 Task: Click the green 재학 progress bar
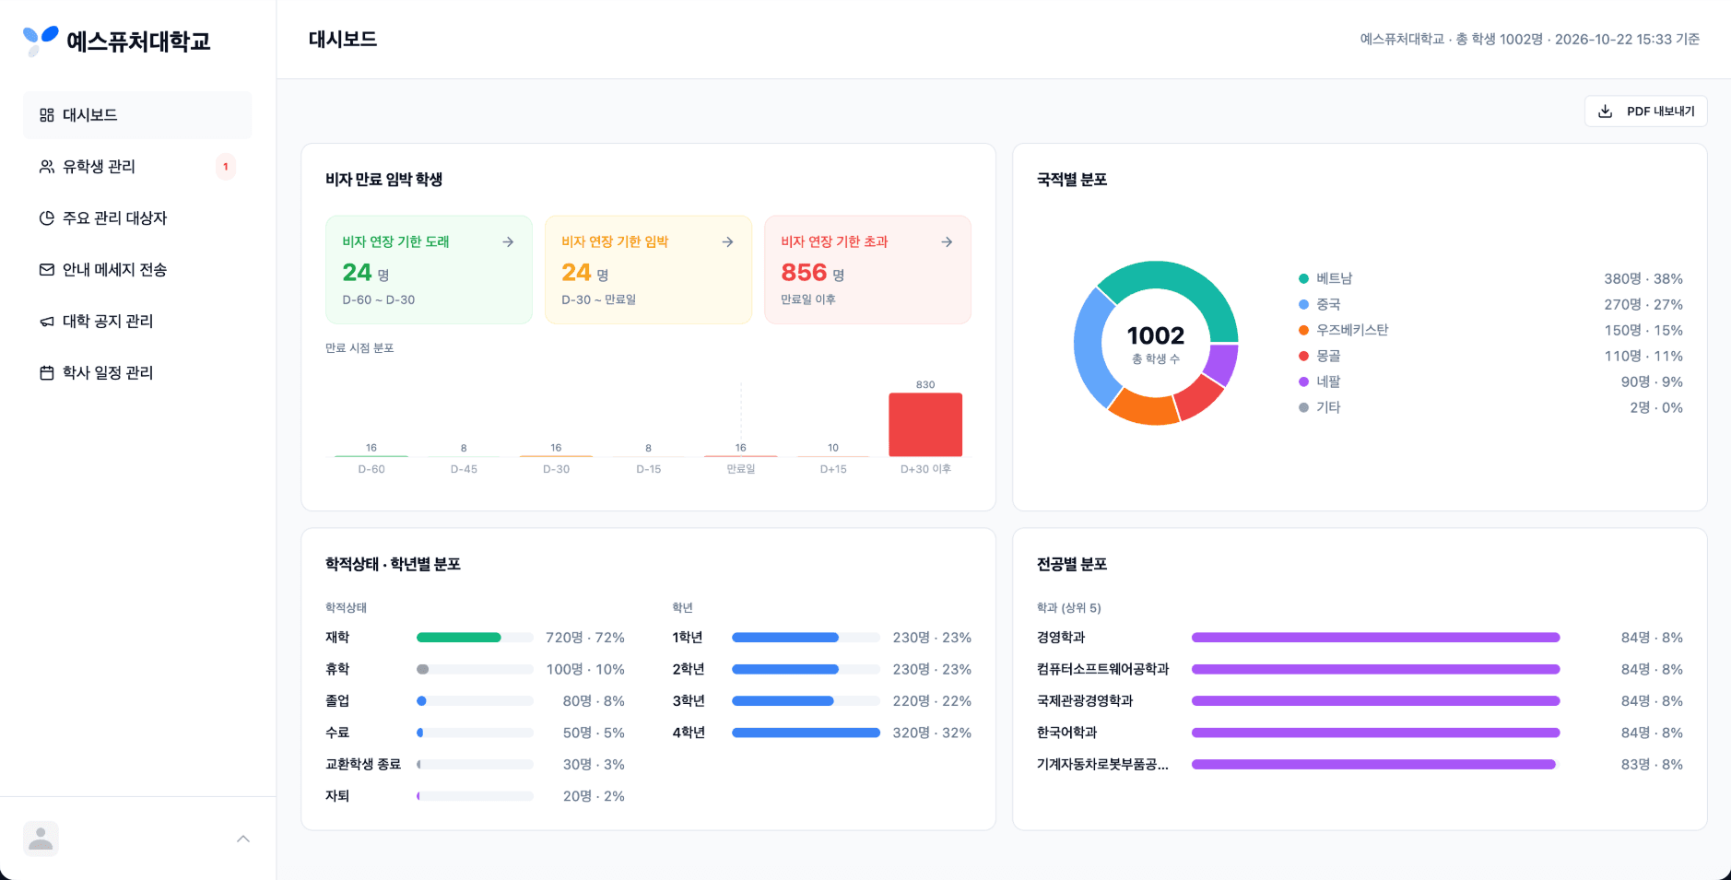coord(459,638)
